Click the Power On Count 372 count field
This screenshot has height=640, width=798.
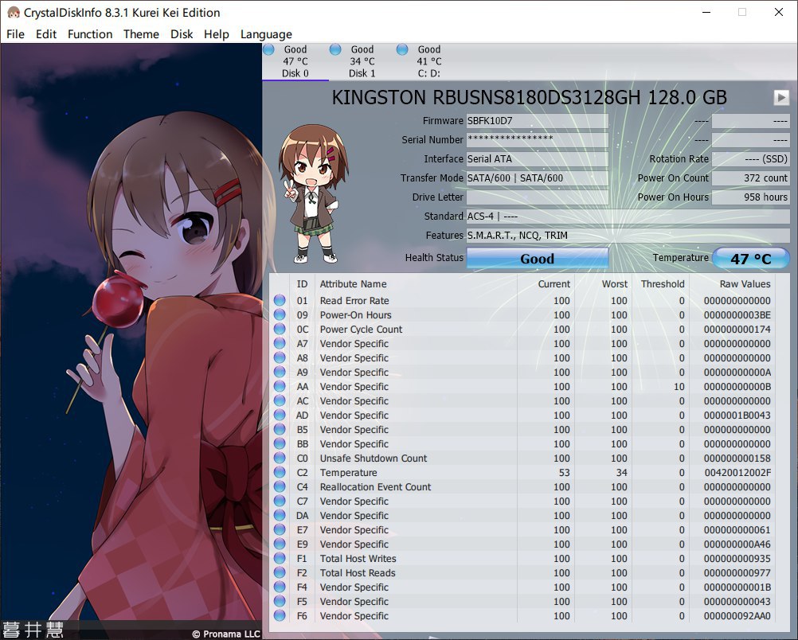click(751, 178)
